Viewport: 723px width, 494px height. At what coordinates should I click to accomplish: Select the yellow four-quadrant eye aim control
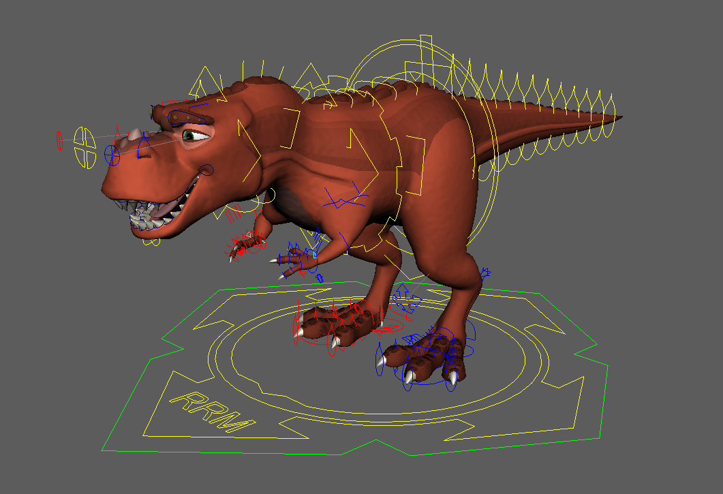pyautogui.click(x=85, y=148)
